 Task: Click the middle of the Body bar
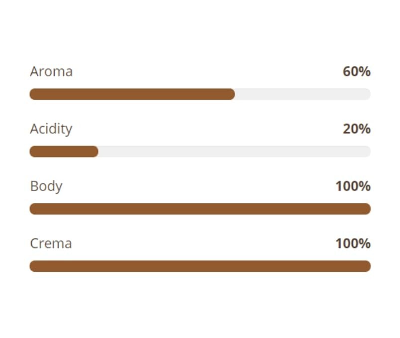(200, 209)
